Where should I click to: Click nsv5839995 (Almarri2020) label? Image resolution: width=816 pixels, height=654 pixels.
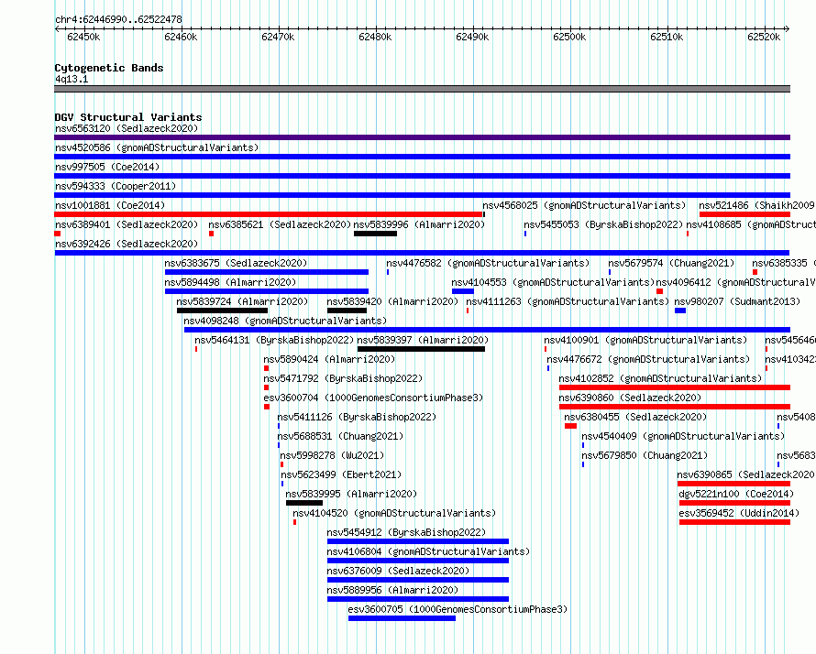coord(351,494)
